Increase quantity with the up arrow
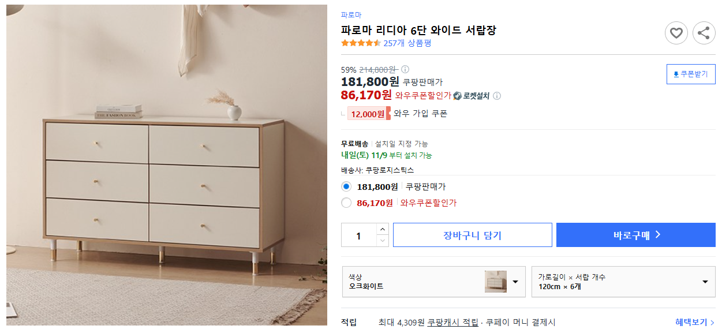The height and width of the screenshot is (333, 722). (x=381, y=229)
